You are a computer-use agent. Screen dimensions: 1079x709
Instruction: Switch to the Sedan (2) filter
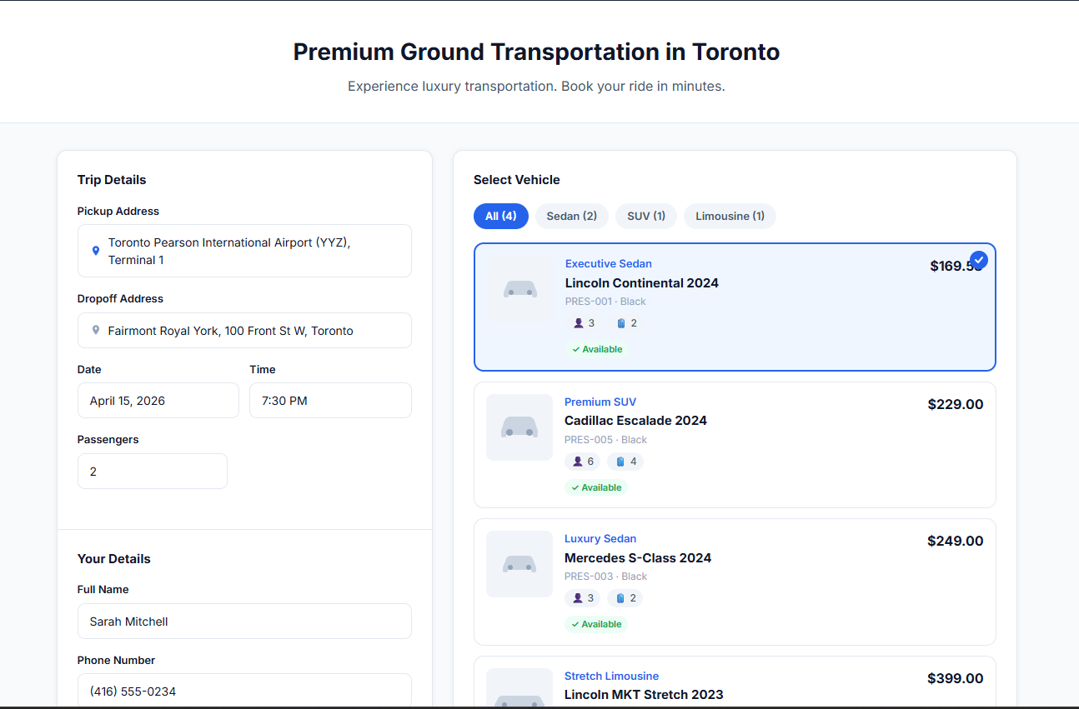[571, 216]
